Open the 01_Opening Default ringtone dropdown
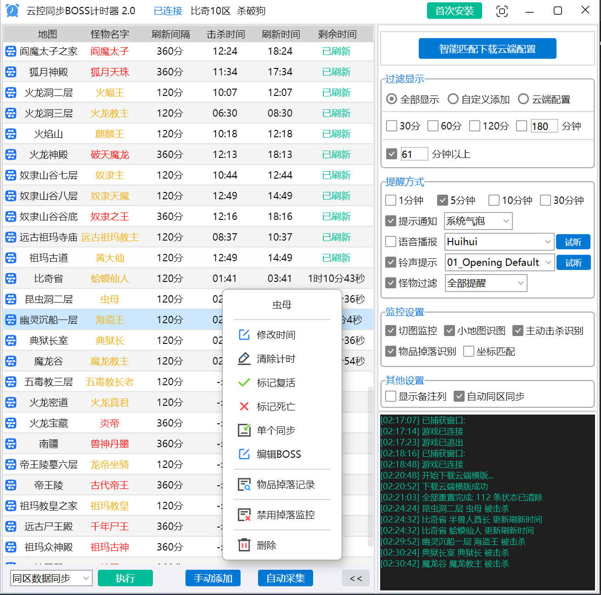This screenshot has width=601, height=595. pyautogui.click(x=500, y=262)
